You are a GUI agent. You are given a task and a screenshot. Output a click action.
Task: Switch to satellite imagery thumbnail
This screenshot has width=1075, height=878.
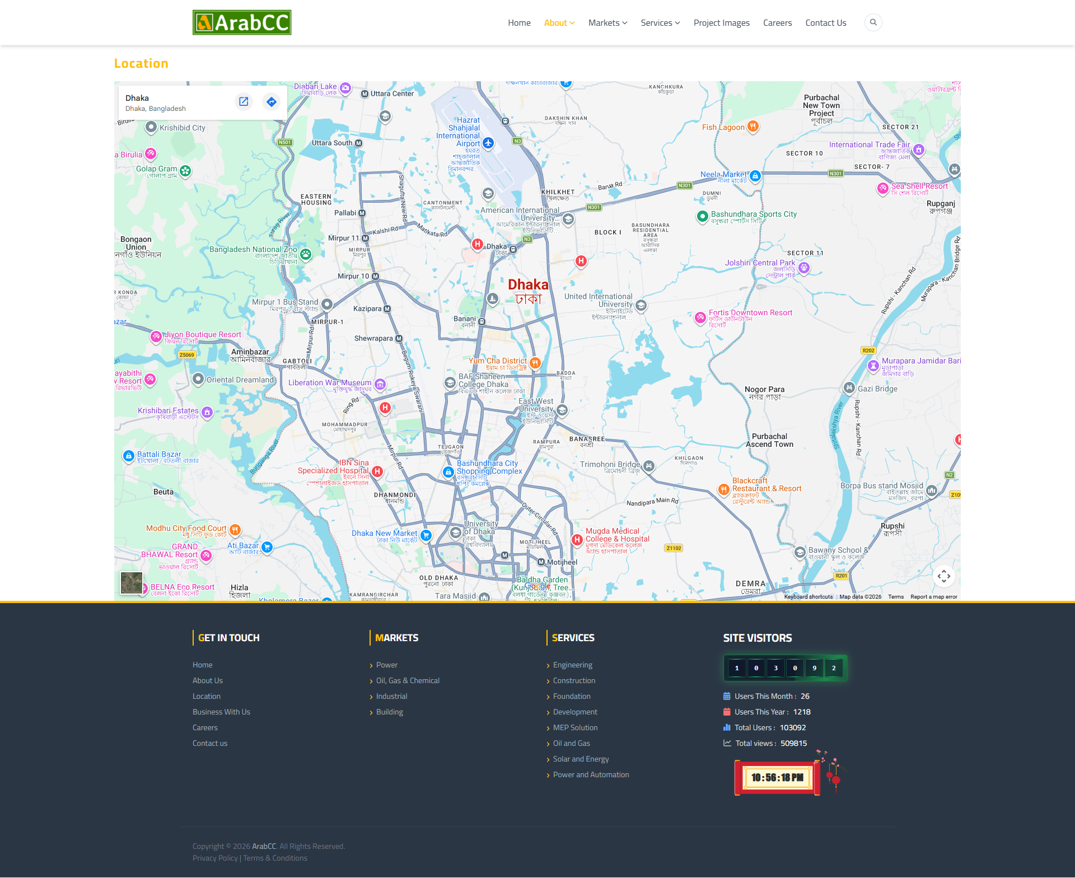click(132, 583)
